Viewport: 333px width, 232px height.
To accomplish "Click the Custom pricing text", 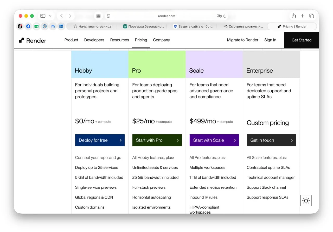I will (268, 123).
